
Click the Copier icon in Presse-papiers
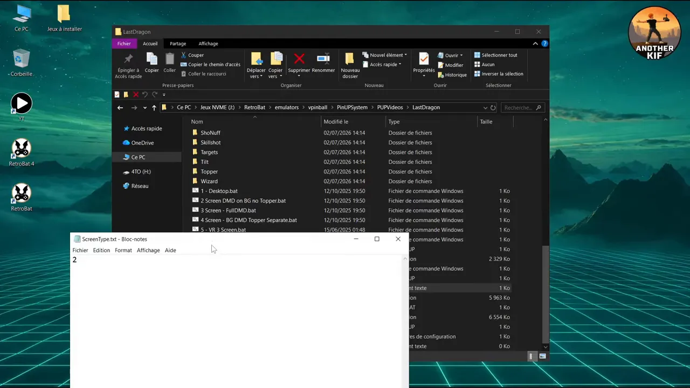click(151, 58)
